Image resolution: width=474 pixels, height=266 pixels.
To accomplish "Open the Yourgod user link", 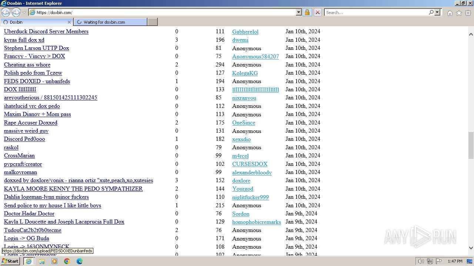I will tap(243, 189).
